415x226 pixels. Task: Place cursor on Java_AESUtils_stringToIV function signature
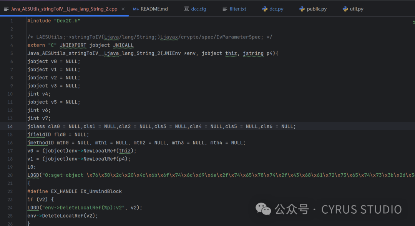pos(153,53)
